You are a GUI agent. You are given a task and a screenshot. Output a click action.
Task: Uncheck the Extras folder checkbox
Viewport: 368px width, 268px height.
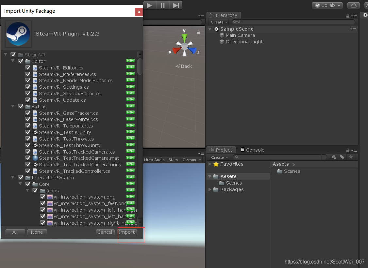pos(21,106)
